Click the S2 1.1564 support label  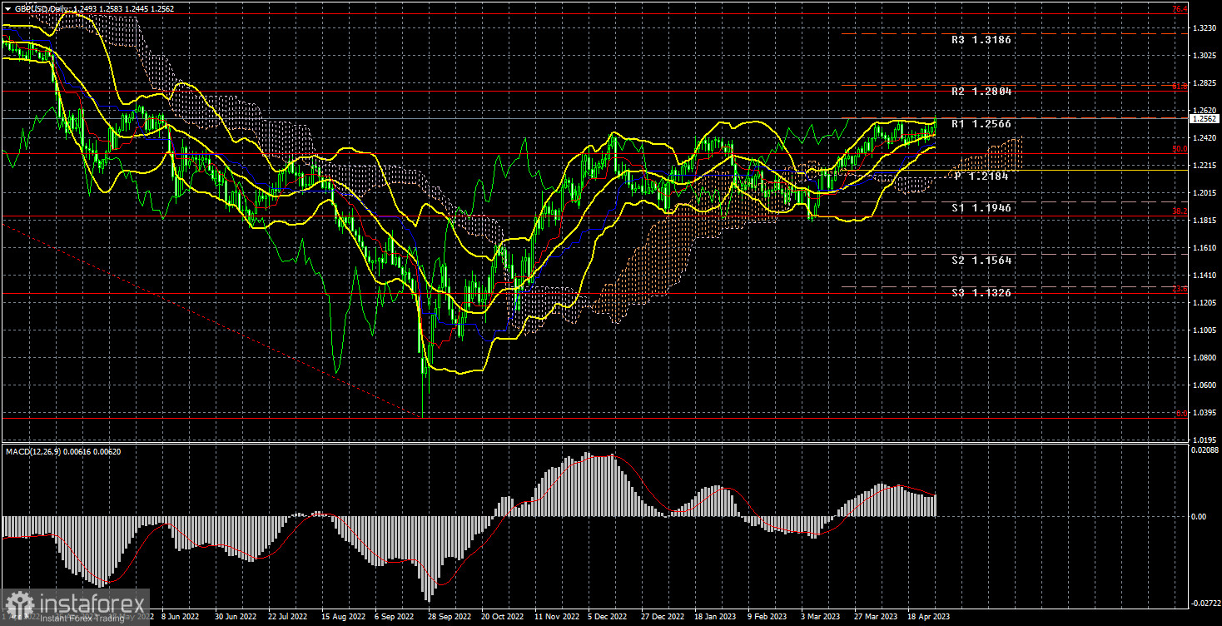point(982,261)
